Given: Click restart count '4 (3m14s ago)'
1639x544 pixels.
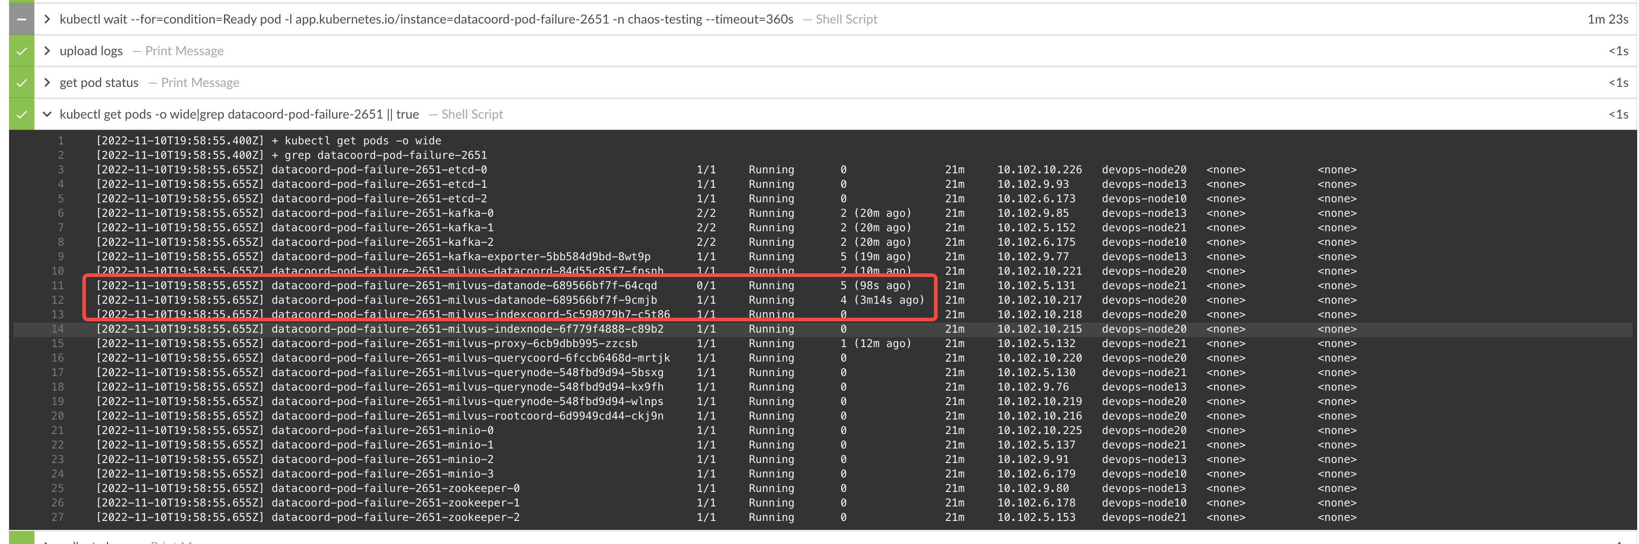Looking at the screenshot, I should (x=882, y=301).
